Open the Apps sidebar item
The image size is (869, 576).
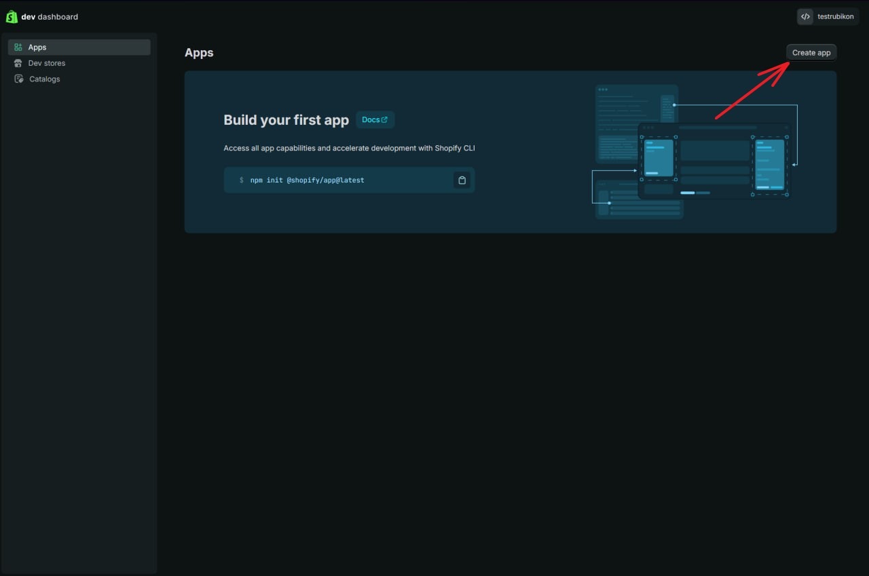point(79,47)
